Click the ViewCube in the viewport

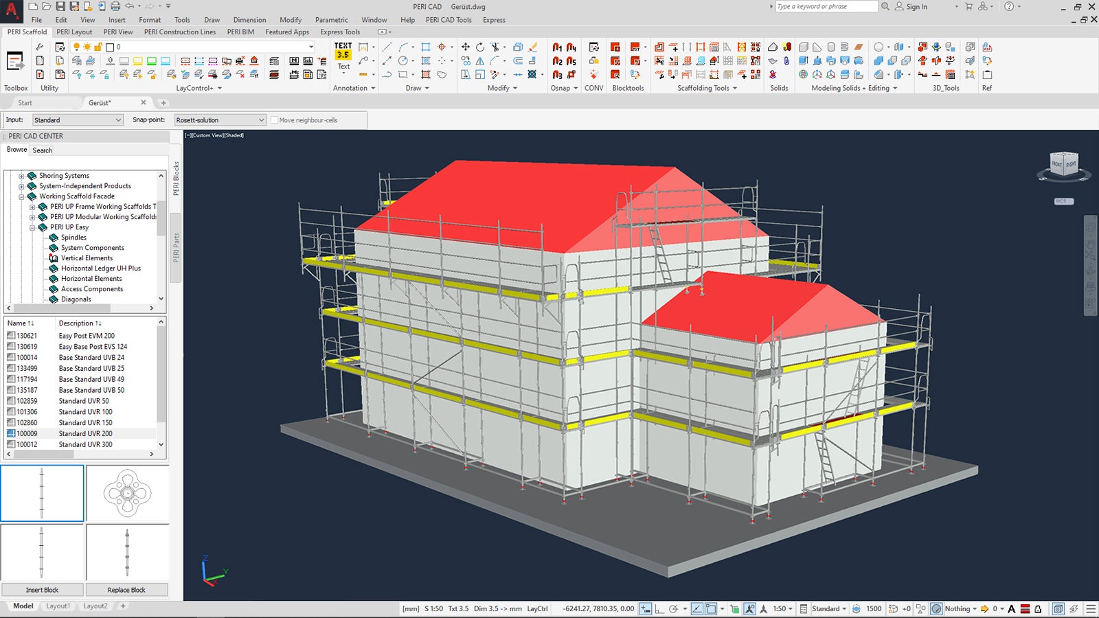(1063, 165)
